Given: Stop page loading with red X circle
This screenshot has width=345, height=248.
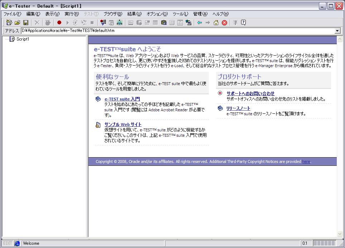Looking at the screenshot, I should [x=224, y=23].
